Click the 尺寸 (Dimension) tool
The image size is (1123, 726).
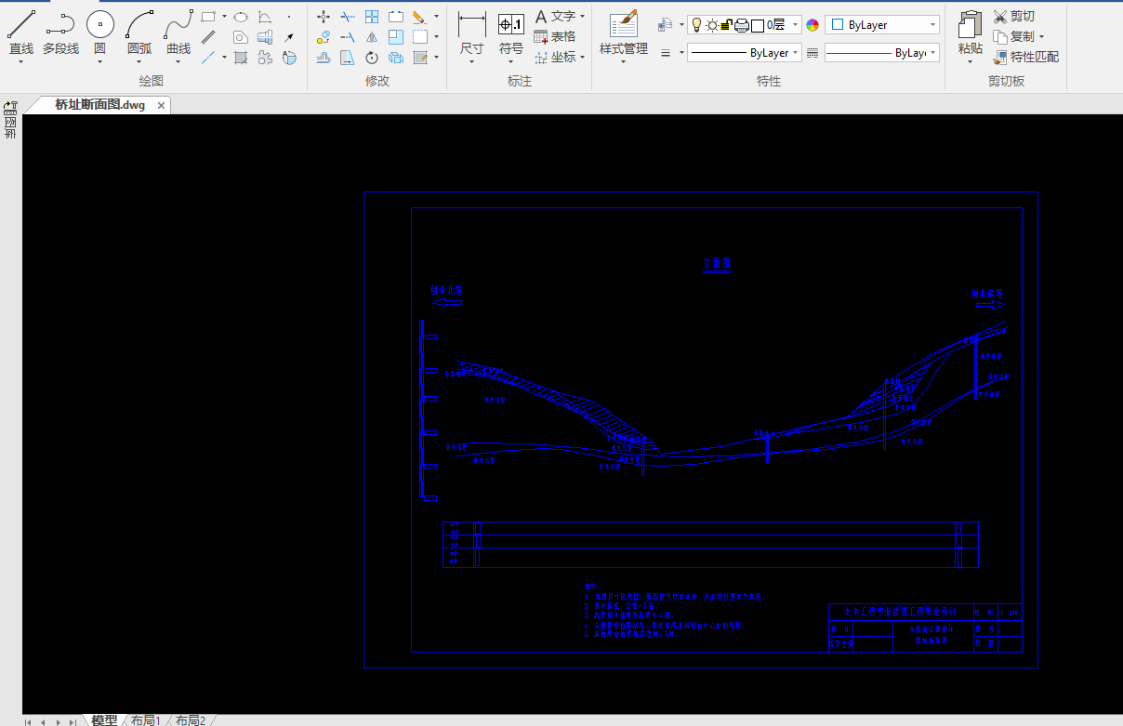(472, 33)
